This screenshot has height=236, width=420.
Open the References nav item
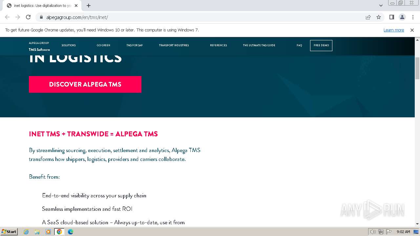[x=219, y=45]
